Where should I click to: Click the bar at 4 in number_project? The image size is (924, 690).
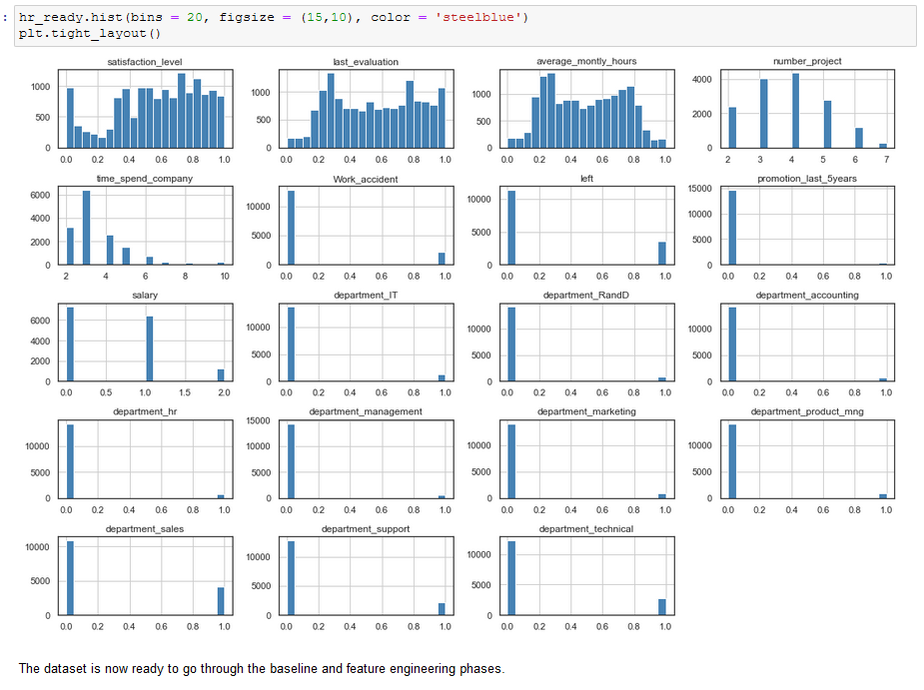coord(795,111)
